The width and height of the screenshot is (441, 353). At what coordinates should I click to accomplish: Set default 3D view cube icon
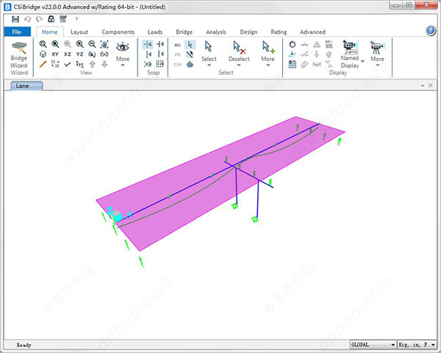(43, 54)
